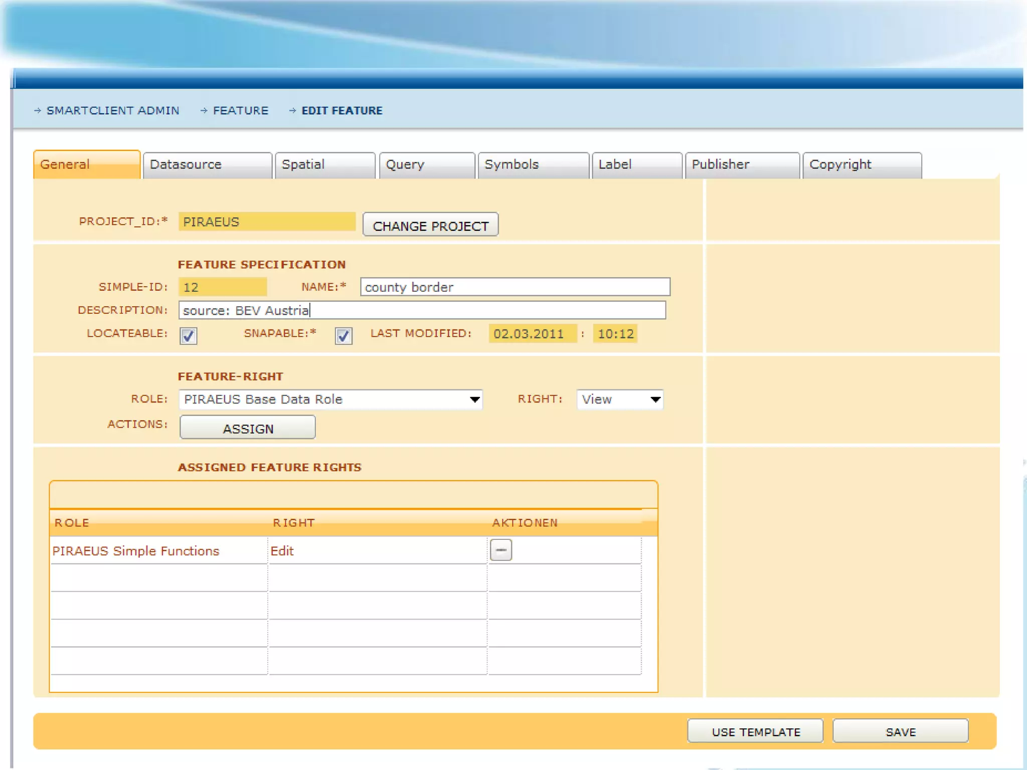
Task: Click into the Name input field
Action: tap(515, 287)
